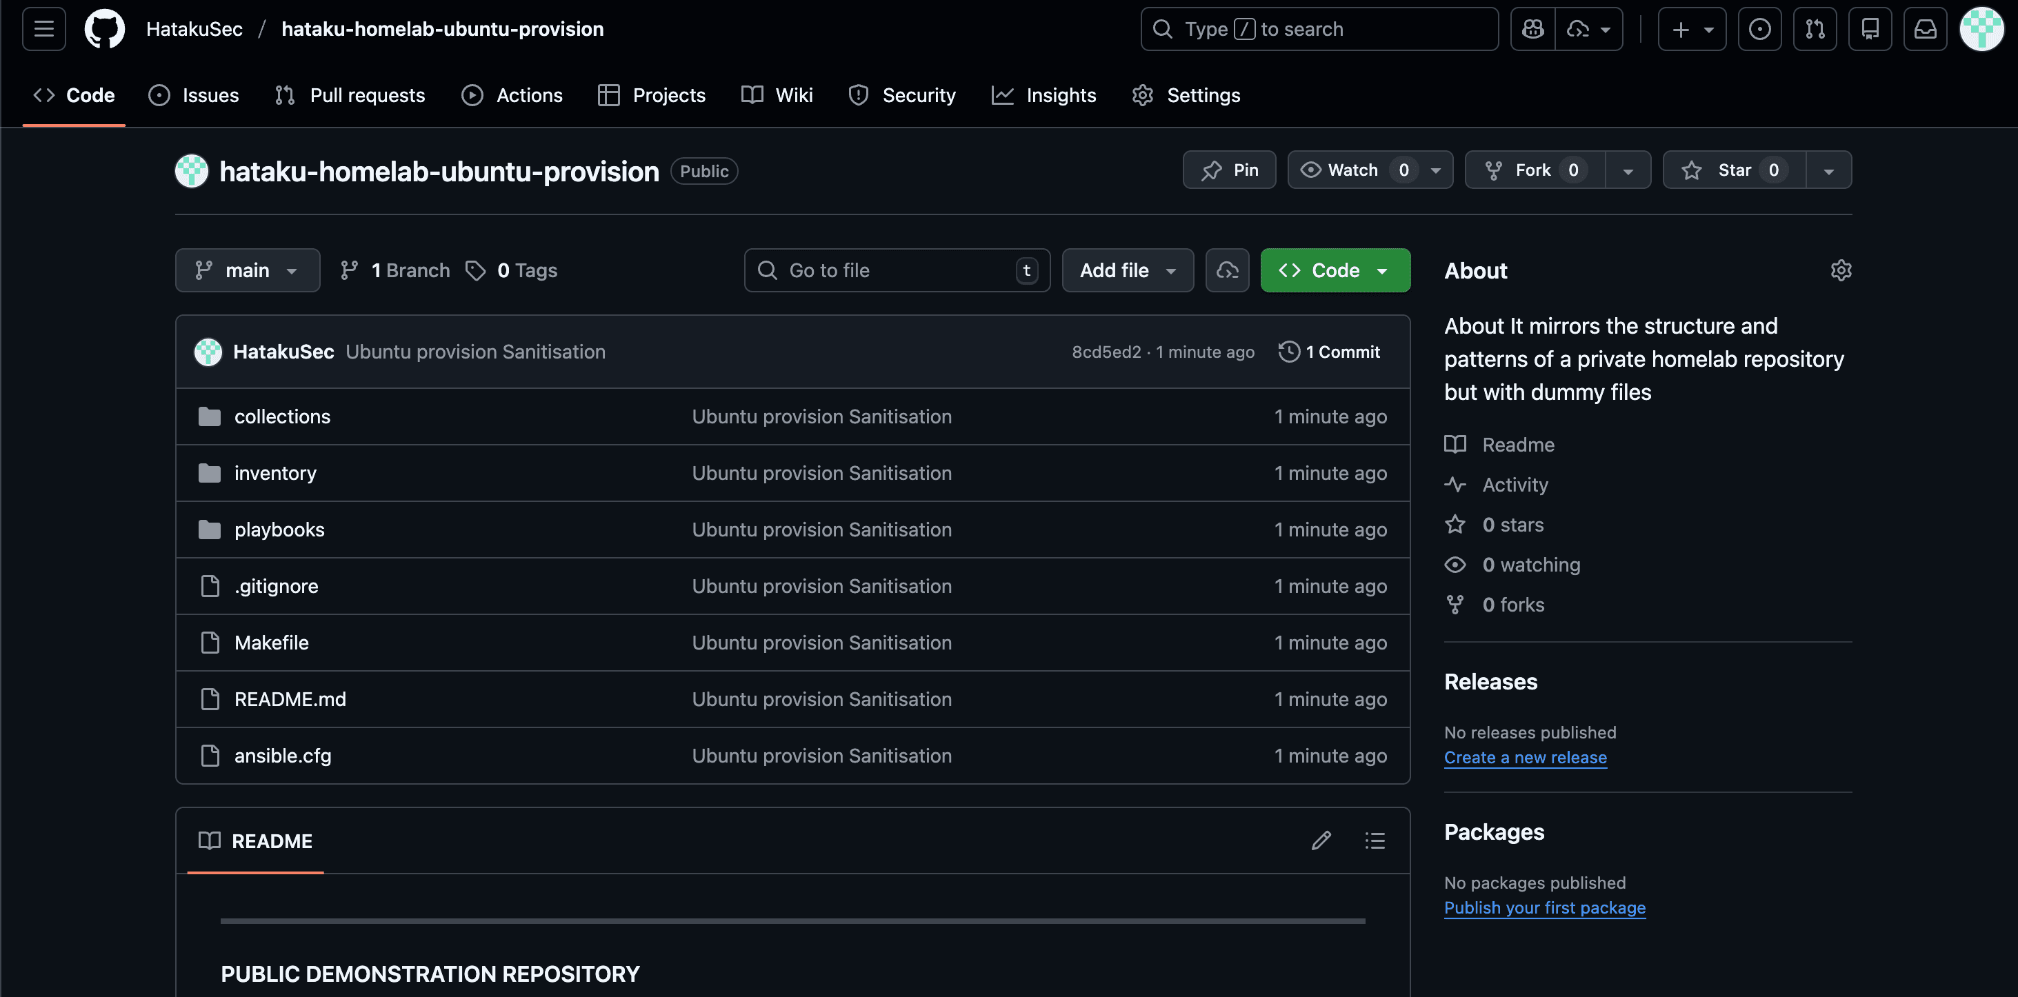Viewport: 2018px width, 997px height.
Task: Open the issues icon in the header
Action: [1760, 29]
